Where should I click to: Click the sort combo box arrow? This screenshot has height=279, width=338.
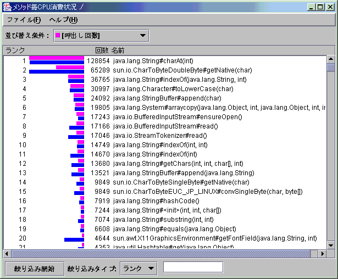(143, 36)
